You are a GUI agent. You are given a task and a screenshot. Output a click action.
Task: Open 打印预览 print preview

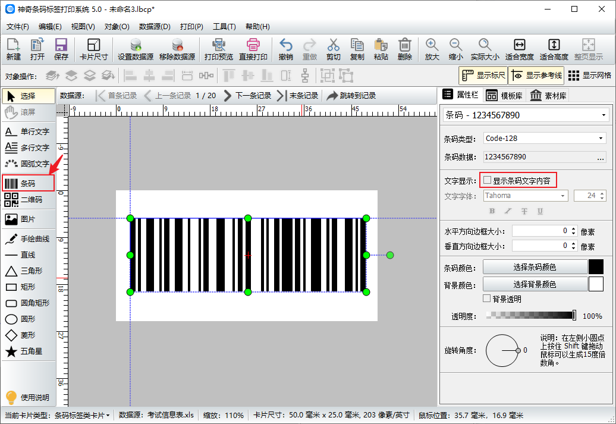pyautogui.click(x=218, y=49)
